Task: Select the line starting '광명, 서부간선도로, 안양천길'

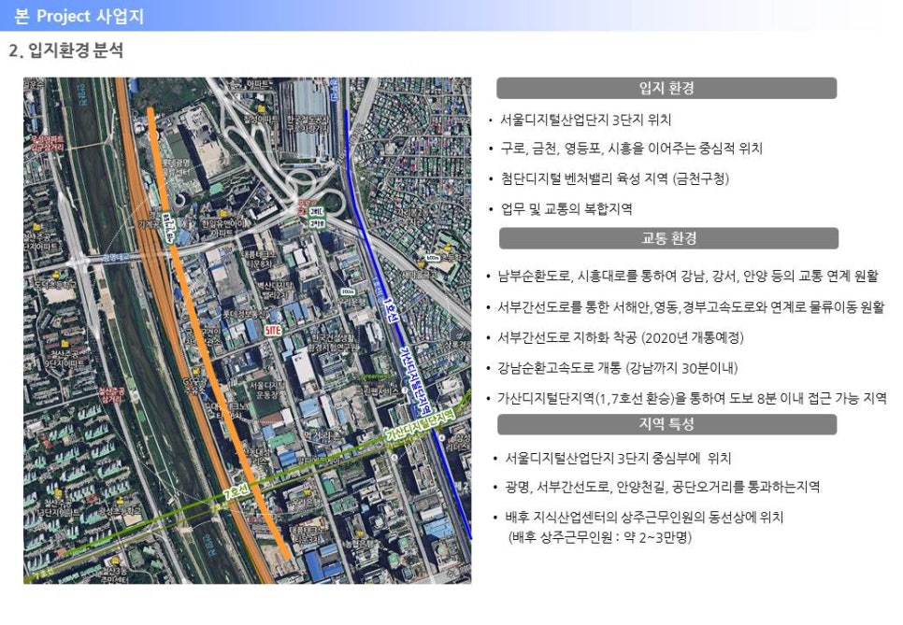Action: click(662, 487)
